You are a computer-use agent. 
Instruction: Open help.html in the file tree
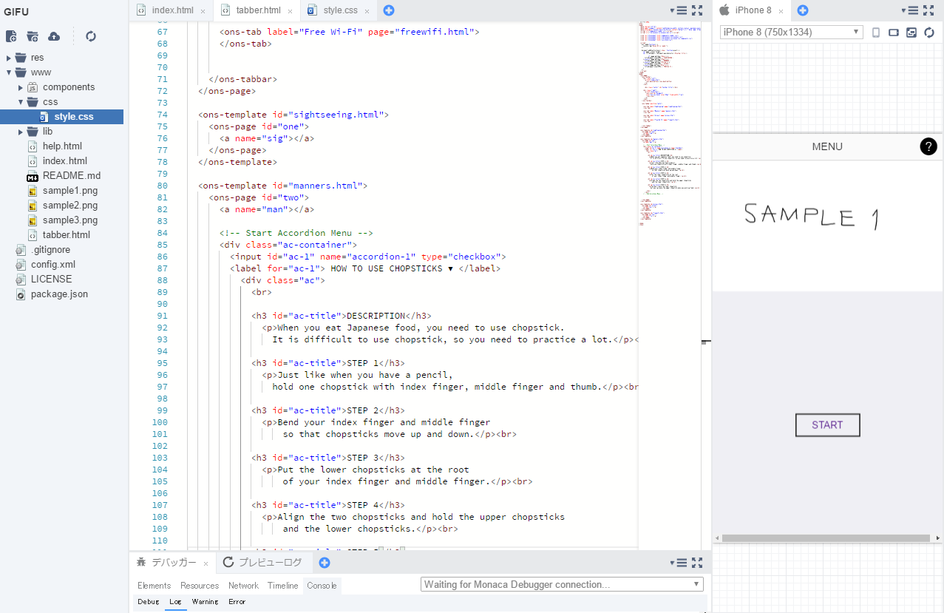[x=62, y=146]
